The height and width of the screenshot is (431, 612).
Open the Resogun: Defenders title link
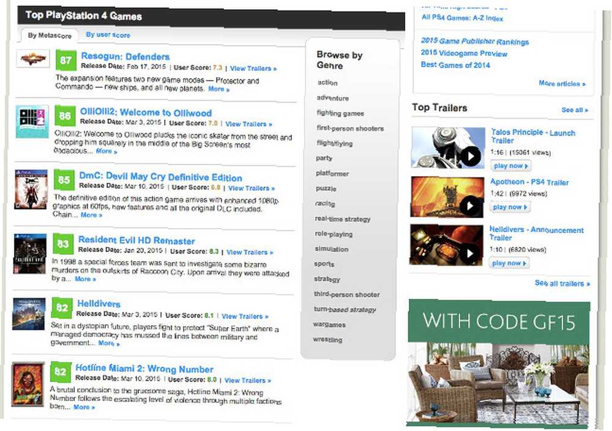tap(125, 57)
